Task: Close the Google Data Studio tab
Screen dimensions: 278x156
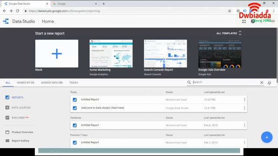Action: [47, 4]
